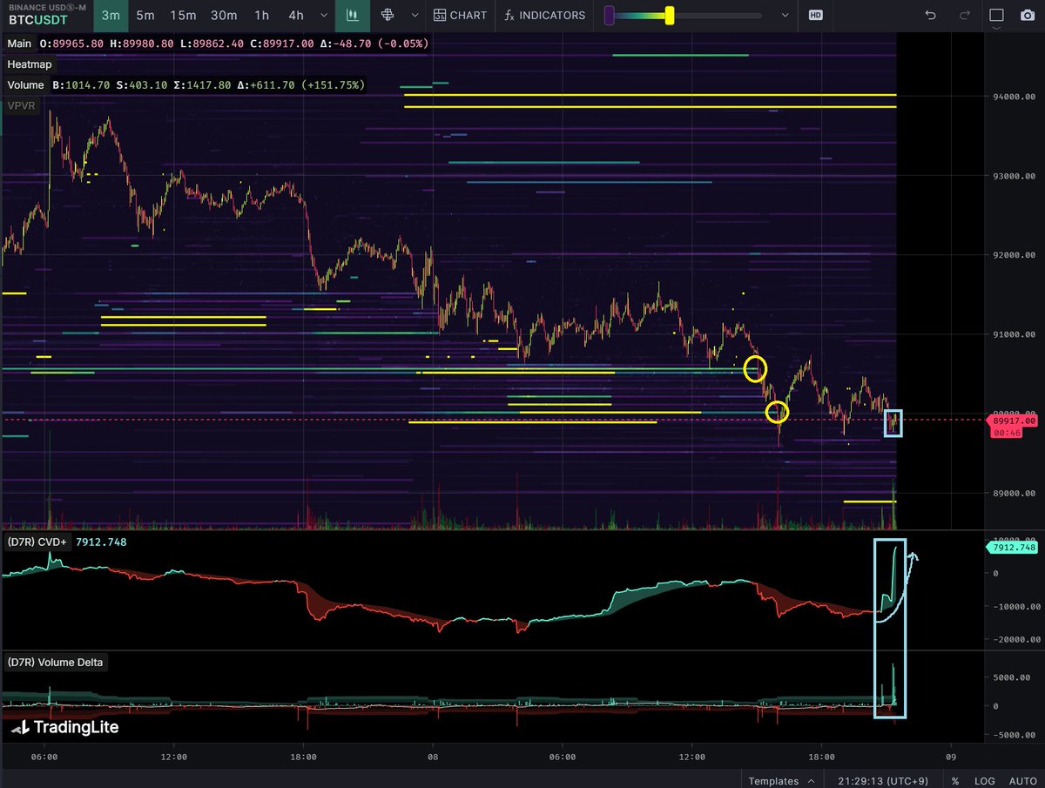The height and width of the screenshot is (788, 1045).
Task: Expand the additional timeframes dropdown
Action: click(324, 15)
